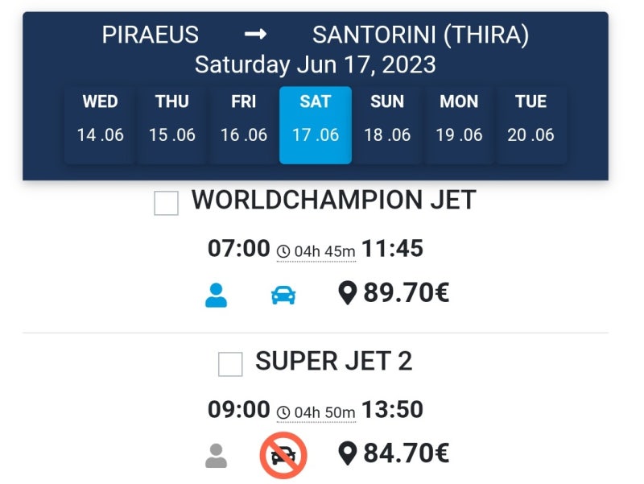Click the clock icon next to 04h 45m
This screenshot has width=644, height=484.
pos(283,251)
